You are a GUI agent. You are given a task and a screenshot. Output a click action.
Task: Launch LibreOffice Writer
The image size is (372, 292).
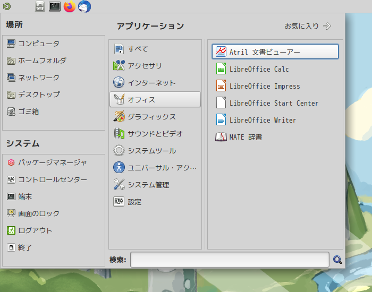pyautogui.click(x=275, y=120)
